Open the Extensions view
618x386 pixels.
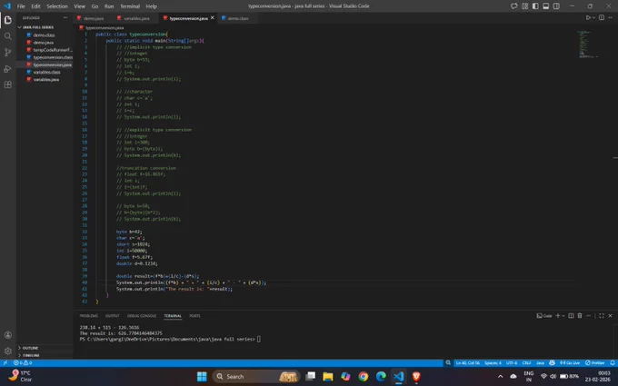tap(8, 84)
